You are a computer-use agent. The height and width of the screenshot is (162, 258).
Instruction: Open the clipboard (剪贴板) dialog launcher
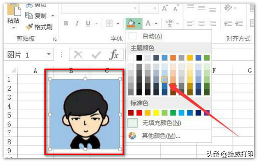click(x=55, y=39)
